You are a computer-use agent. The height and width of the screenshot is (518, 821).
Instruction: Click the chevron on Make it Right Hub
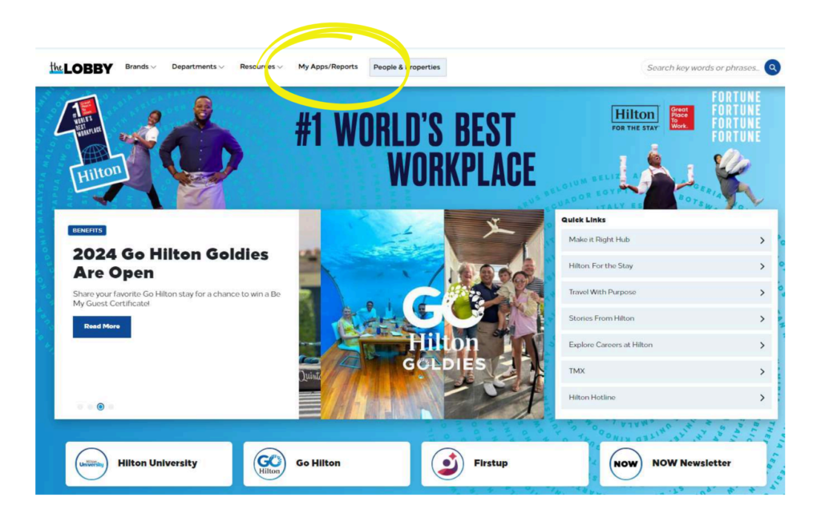click(x=762, y=241)
